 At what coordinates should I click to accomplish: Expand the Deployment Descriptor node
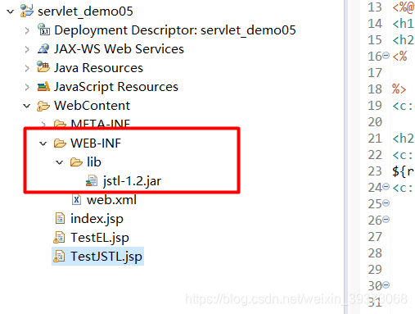point(27,30)
